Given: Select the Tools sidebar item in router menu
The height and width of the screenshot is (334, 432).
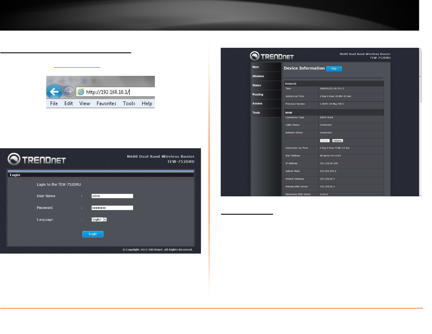Looking at the screenshot, I should tap(266, 113).
